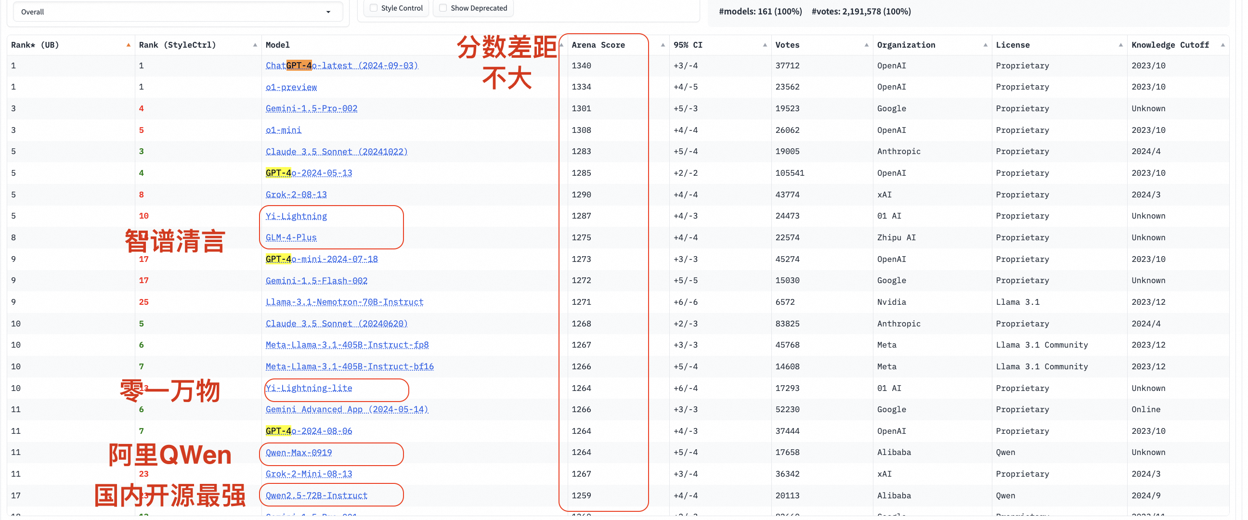Screen dimensions: 1248x520
Task: Select the GLM-4-Plus model entry
Action: (x=291, y=236)
